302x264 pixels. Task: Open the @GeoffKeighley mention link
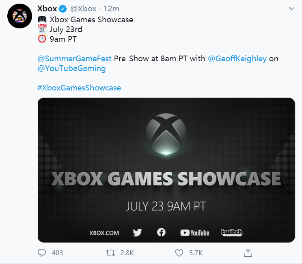coord(237,58)
